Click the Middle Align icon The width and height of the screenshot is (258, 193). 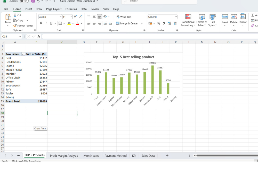point(94,16)
